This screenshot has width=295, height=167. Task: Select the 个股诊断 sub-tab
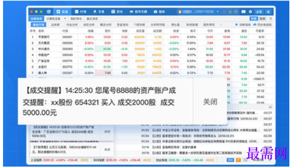click(x=139, y=25)
